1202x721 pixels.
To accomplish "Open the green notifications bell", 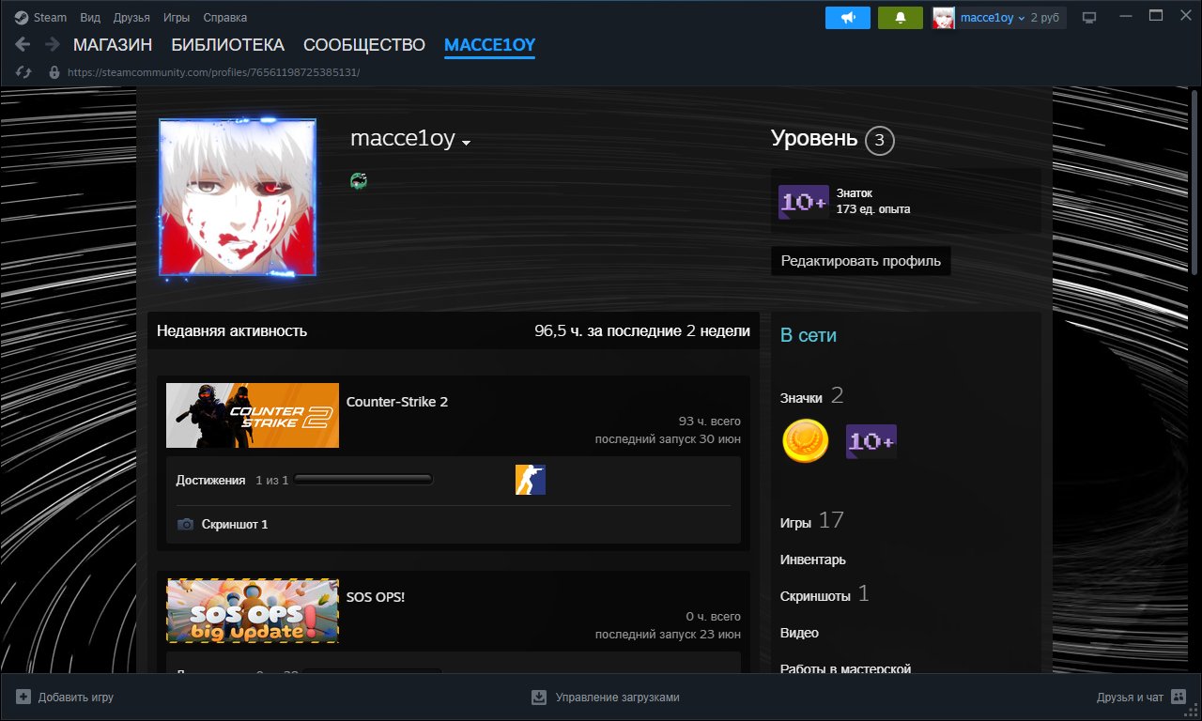I will tap(901, 18).
